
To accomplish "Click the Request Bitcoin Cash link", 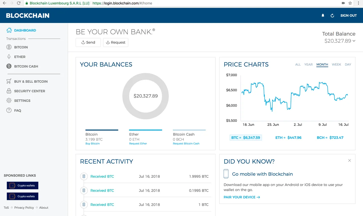I will (186, 143).
